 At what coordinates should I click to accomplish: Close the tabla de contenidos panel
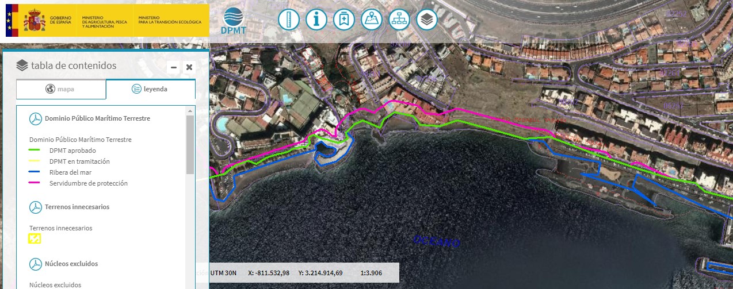click(x=189, y=67)
